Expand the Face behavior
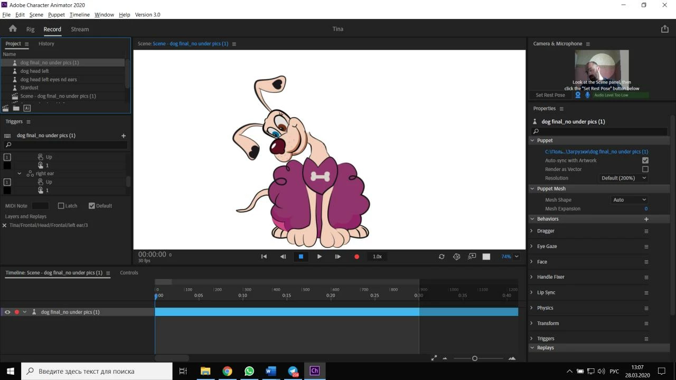The width and height of the screenshot is (676, 380). tap(532, 262)
